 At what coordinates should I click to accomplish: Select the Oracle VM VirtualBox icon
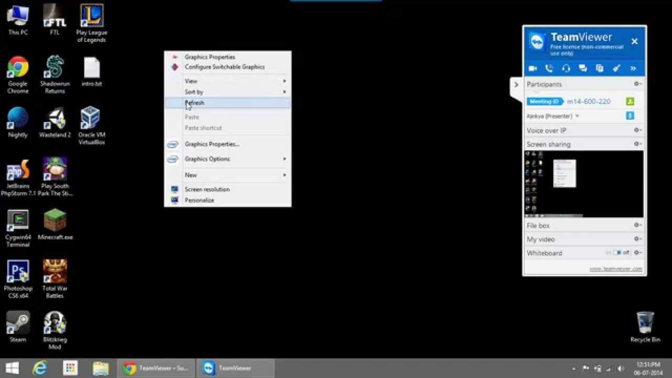(91, 127)
